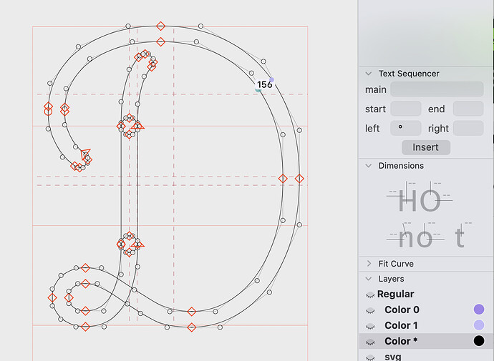This screenshot has width=494, height=361.
Task: Toggle eye icon for Color 1 layer
Action: coord(370,326)
